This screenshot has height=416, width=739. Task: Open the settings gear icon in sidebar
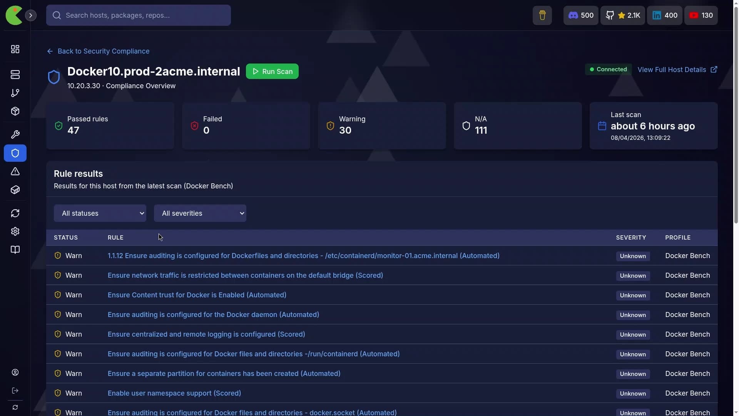pos(15,231)
